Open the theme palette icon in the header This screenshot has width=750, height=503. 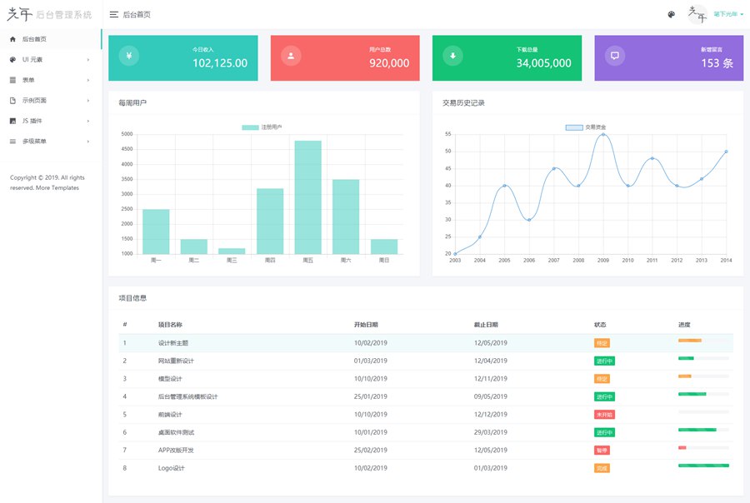point(672,14)
